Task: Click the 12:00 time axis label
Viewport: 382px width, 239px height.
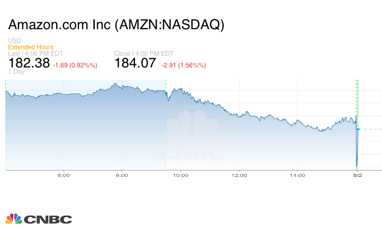Action: point(239,175)
